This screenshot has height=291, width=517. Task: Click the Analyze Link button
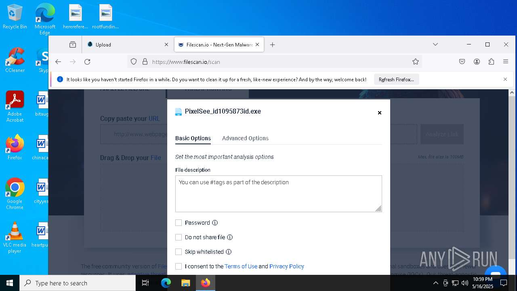tap(442, 134)
